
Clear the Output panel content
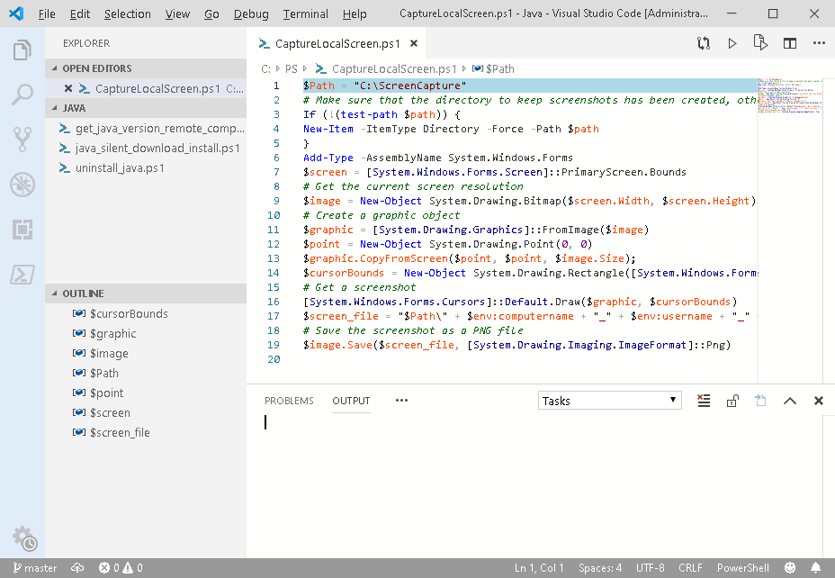(704, 401)
